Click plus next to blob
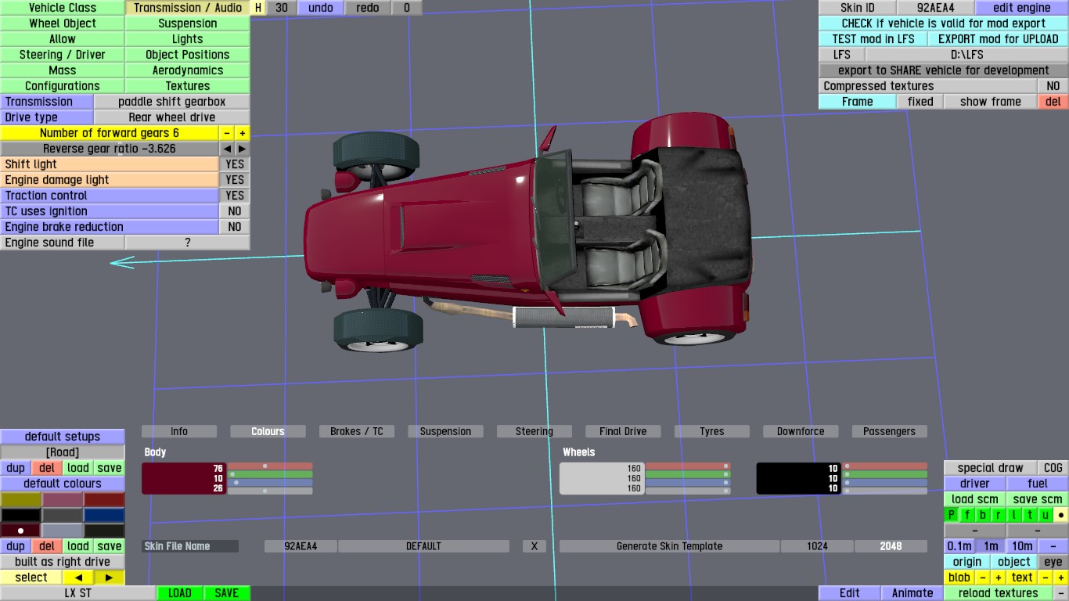1069x601 pixels. coord(999,578)
